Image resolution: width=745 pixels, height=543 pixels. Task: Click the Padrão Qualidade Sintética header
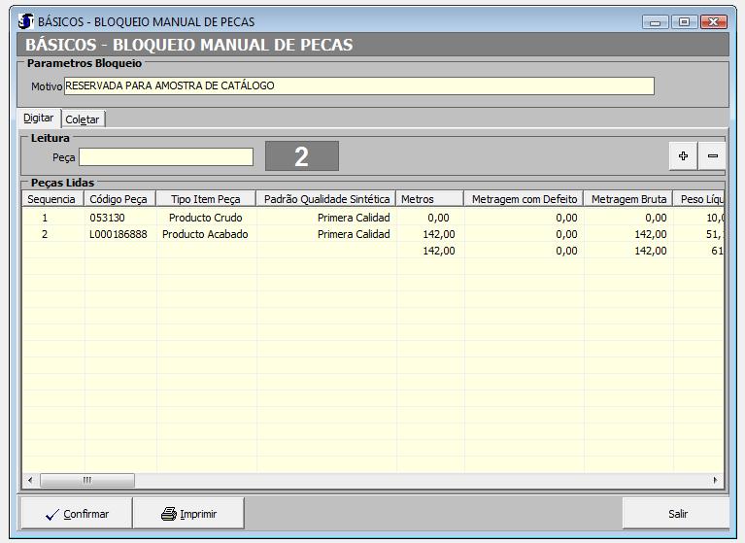click(x=326, y=199)
